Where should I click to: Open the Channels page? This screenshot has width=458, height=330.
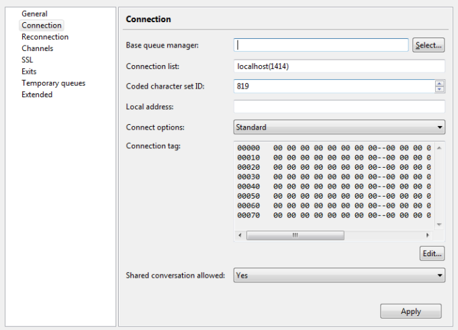point(38,48)
